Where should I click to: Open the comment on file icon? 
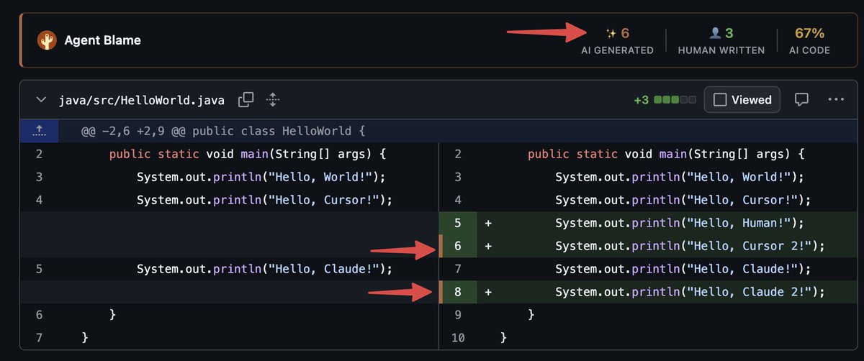coord(801,100)
